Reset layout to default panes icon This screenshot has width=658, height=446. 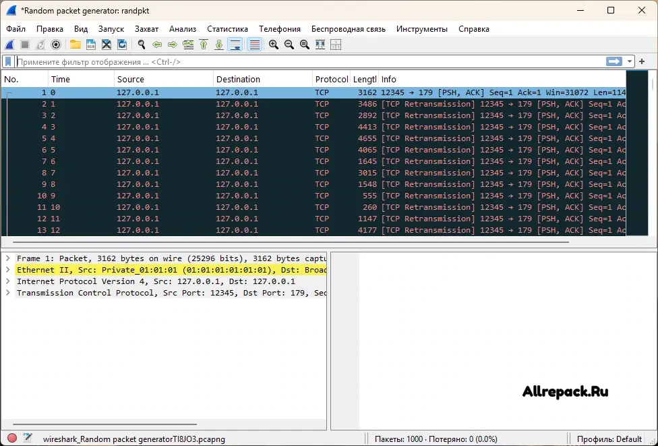pos(336,45)
